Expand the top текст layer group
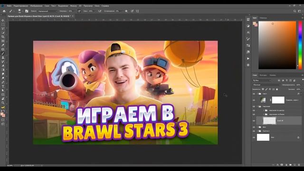 257,94
